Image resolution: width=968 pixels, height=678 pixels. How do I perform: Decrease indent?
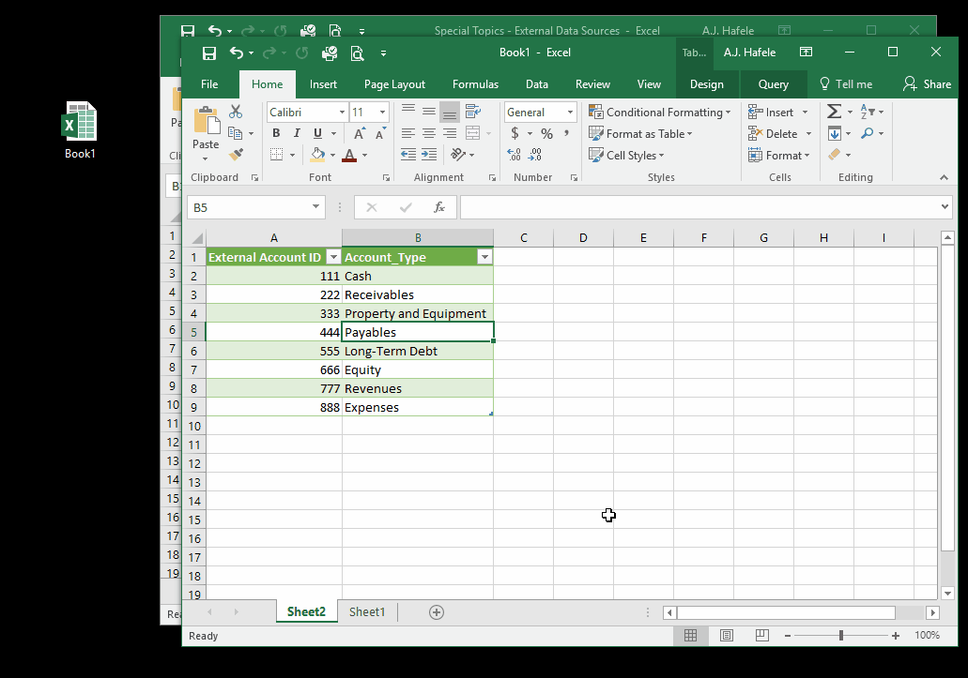pyautogui.click(x=408, y=155)
